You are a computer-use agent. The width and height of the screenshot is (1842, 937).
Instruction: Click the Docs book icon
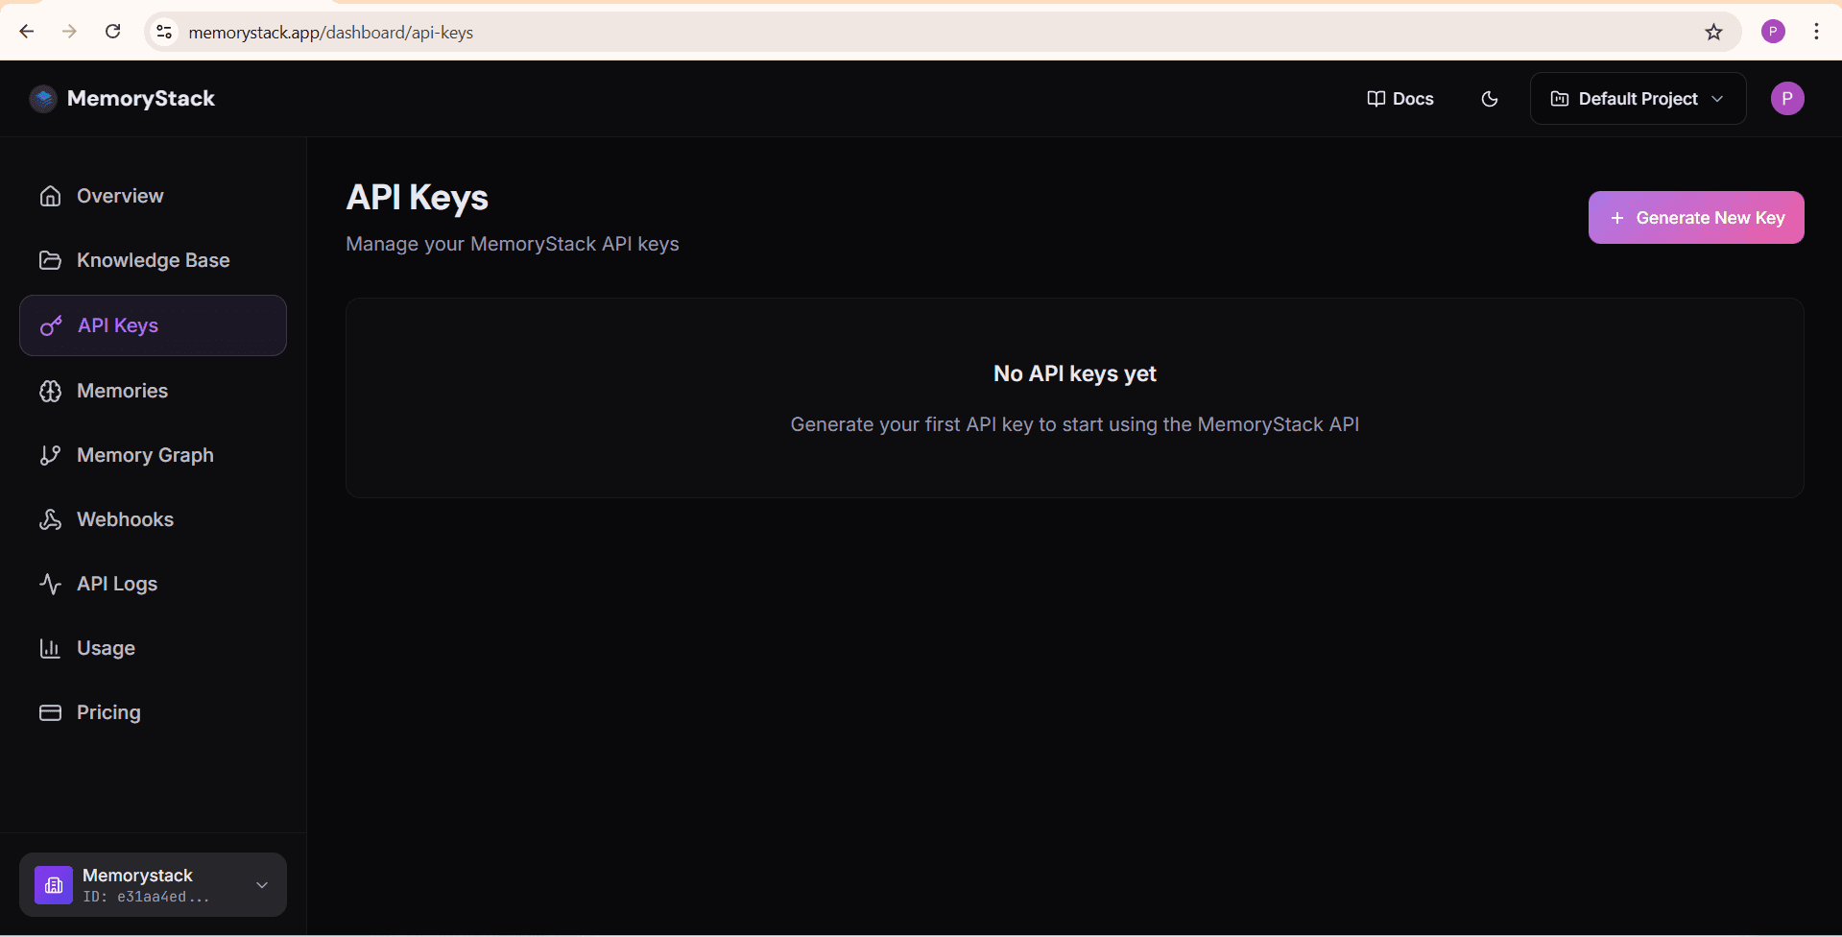point(1376,99)
